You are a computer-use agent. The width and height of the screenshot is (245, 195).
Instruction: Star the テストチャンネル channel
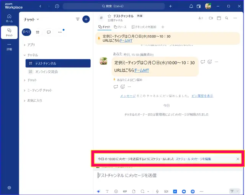[x=109, y=16]
